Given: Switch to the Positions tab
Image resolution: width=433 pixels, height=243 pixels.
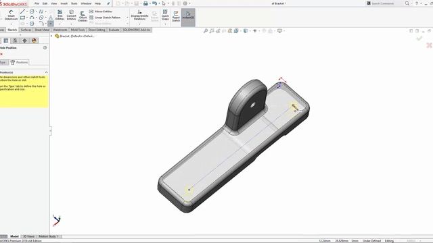Looking at the screenshot, I should click(19, 62).
